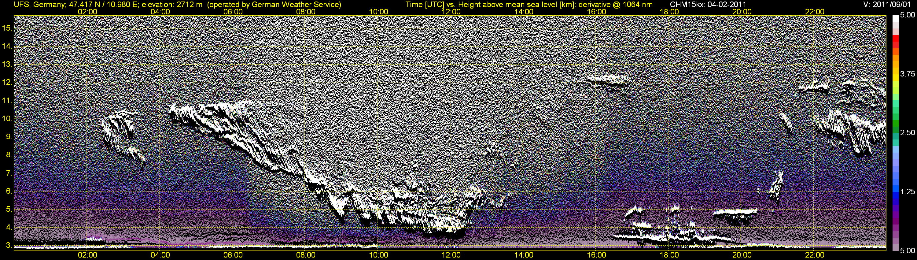Click the 15 km height axis label
The width and height of the screenshot is (917, 260).
pyautogui.click(x=7, y=28)
